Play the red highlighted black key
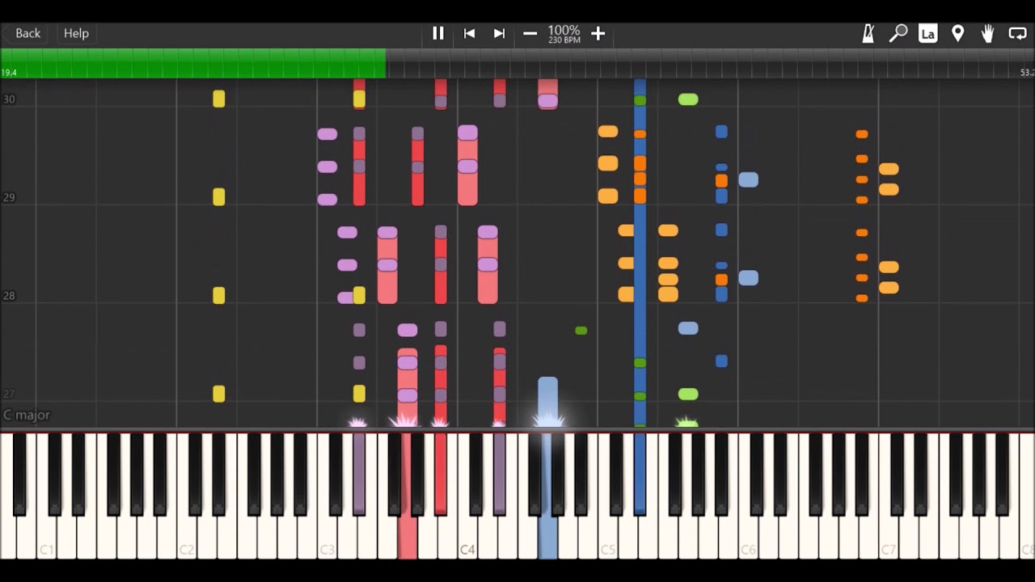 (x=441, y=473)
